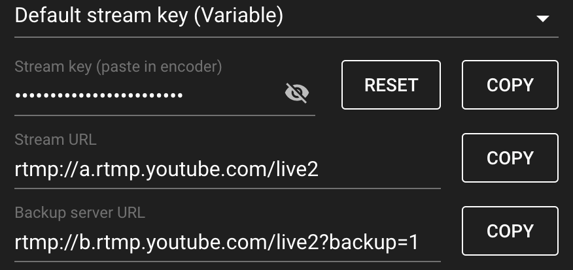Image resolution: width=573 pixels, height=270 pixels.
Task: Click the 'Backup server URL' field label
Action: 80,213
